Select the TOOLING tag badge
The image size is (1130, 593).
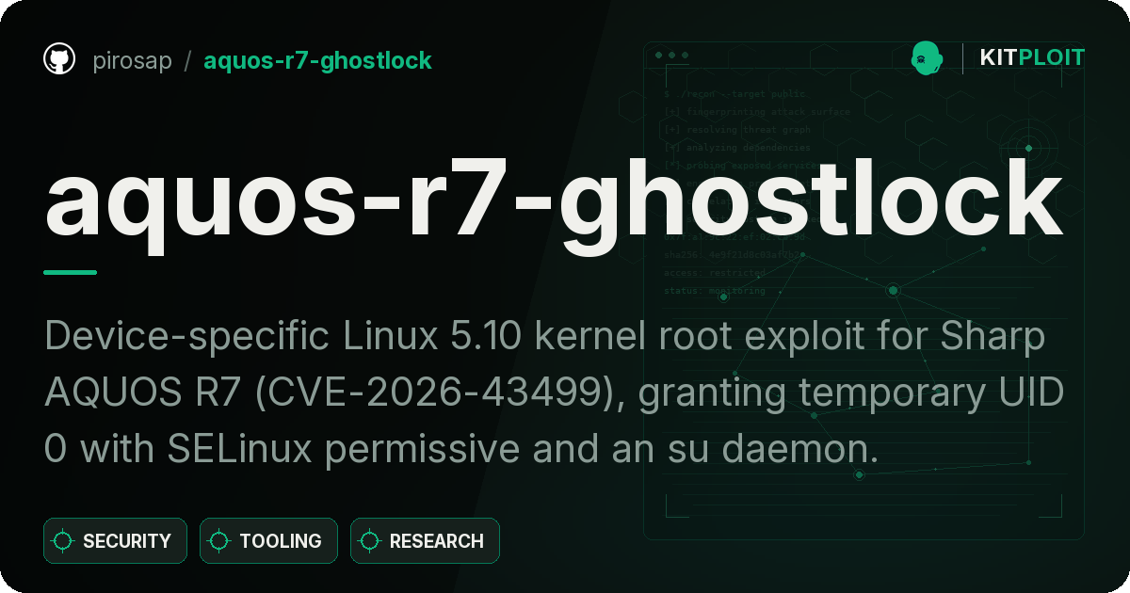[268, 541]
